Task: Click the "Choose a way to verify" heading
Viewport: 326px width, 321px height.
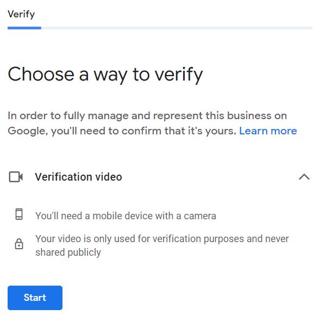Action: [105, 74]
